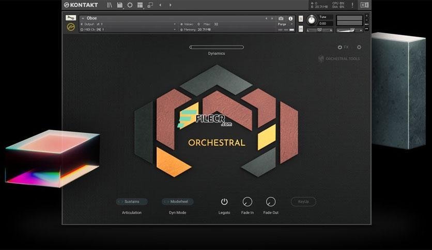Click the Tune value field 0.00

tap(326, 24)
